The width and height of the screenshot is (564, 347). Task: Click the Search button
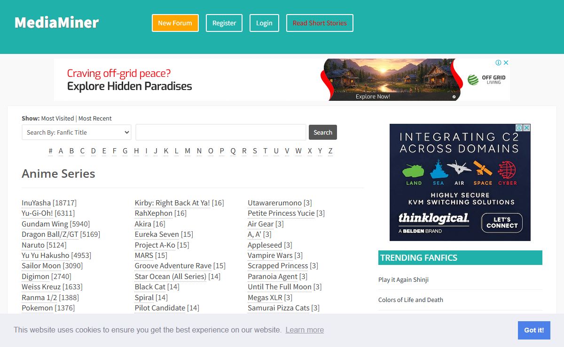click(x=323, y=132)
